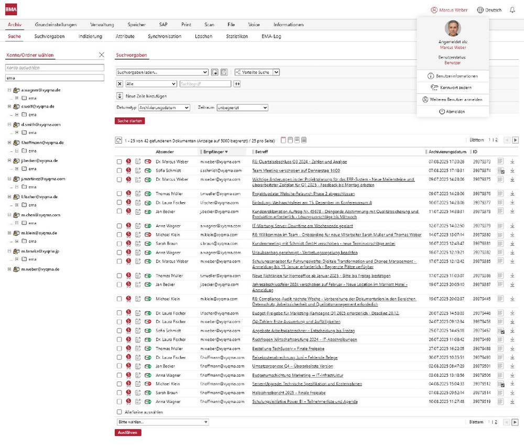
Task: Toggle Alle/keine auswählen checkbox
Action: tap(119, 412)
